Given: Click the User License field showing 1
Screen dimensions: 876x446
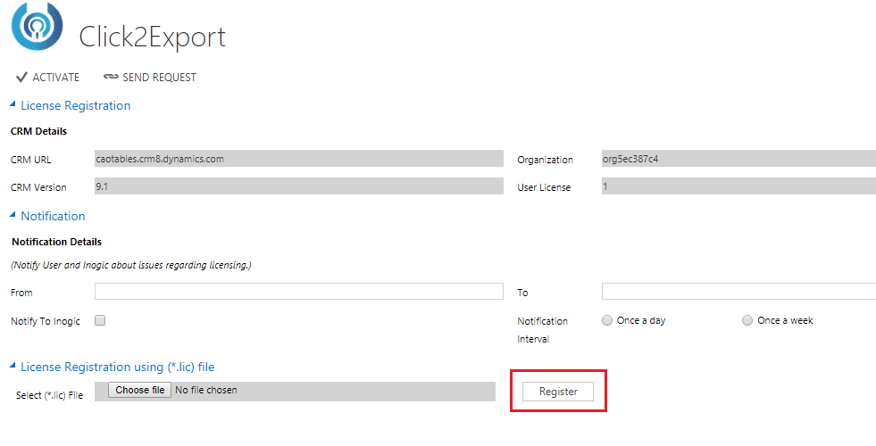Looking at the screenshot, I should point(738,186).
